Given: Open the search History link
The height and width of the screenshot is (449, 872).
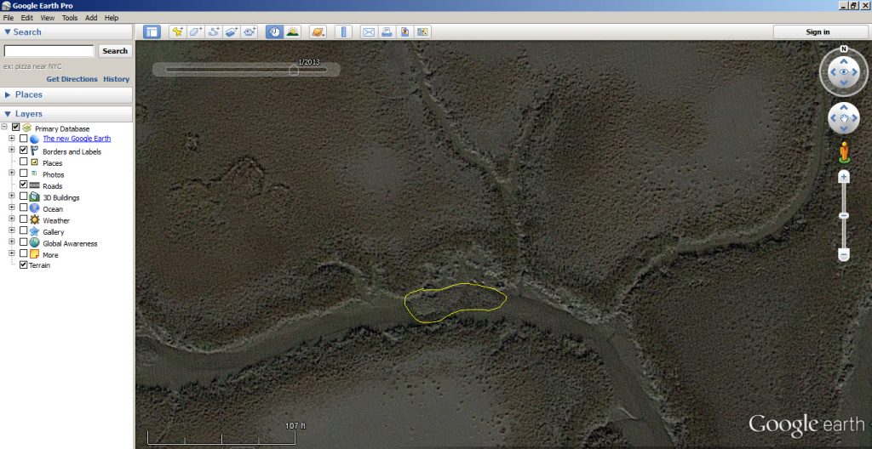Looking at the screenshot, I should [x=116, y=79].
